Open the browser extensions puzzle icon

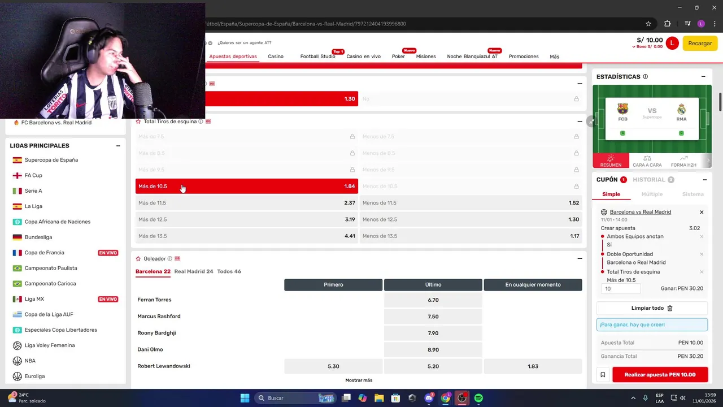pos(667,24)
